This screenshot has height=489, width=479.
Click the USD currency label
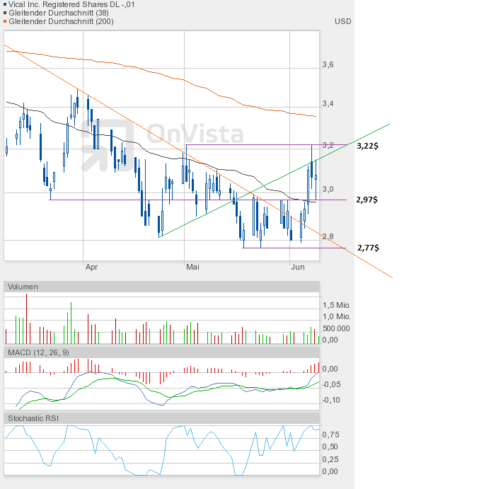click(343, 21)
